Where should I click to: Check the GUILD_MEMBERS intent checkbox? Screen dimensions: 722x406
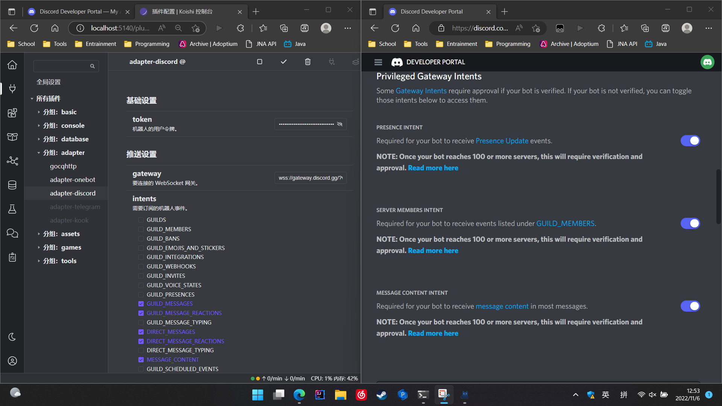click(x=141, y=229)
